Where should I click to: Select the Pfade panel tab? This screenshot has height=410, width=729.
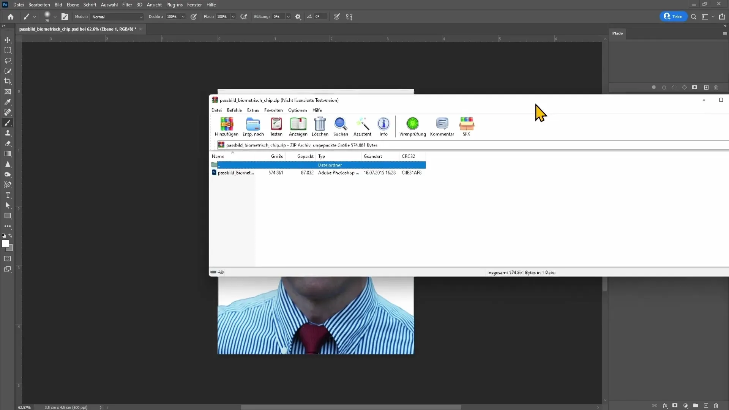[x=617, y=33]
